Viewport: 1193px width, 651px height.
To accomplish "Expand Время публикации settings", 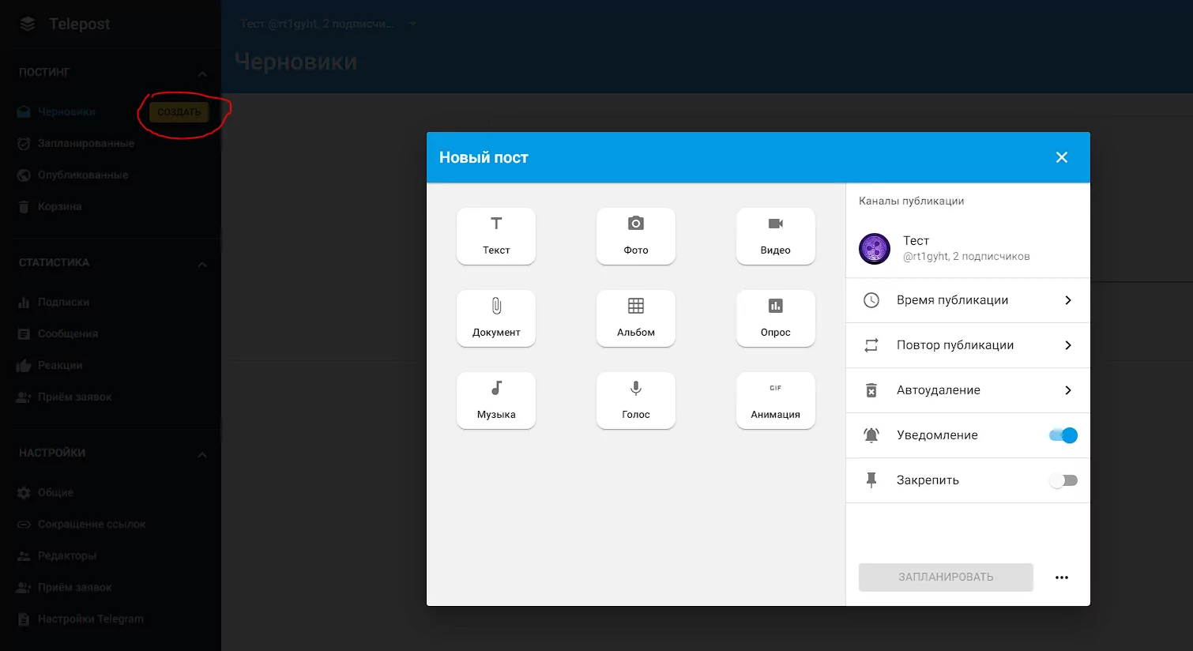I will 968,300.
